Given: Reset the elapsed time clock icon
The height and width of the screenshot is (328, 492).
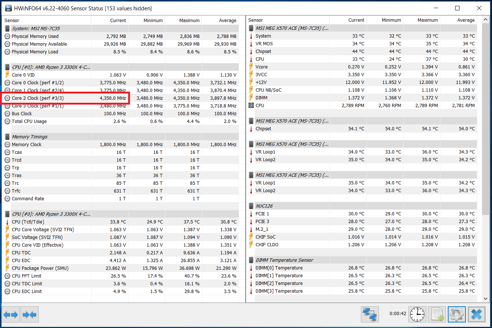Looking at the screenshot, I should [x=418, y=314].
